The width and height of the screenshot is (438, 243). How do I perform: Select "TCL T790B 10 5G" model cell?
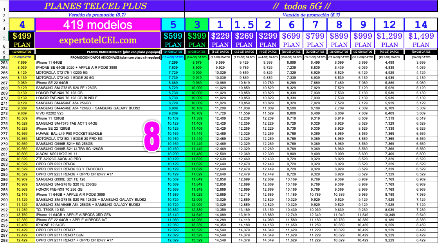(98, 210)
